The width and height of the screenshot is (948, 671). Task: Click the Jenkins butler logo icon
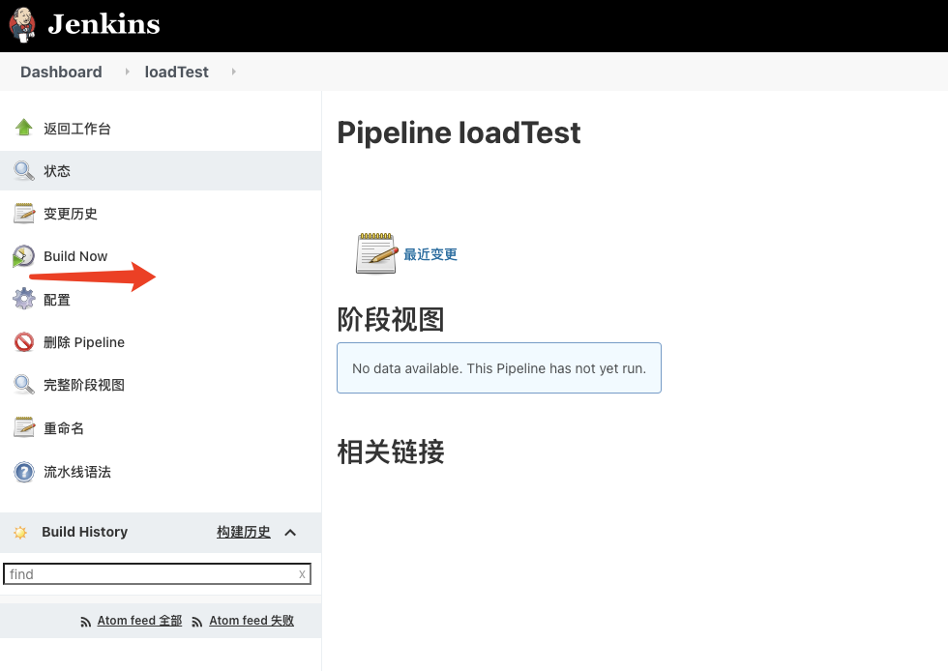click(x=22, y=24)
